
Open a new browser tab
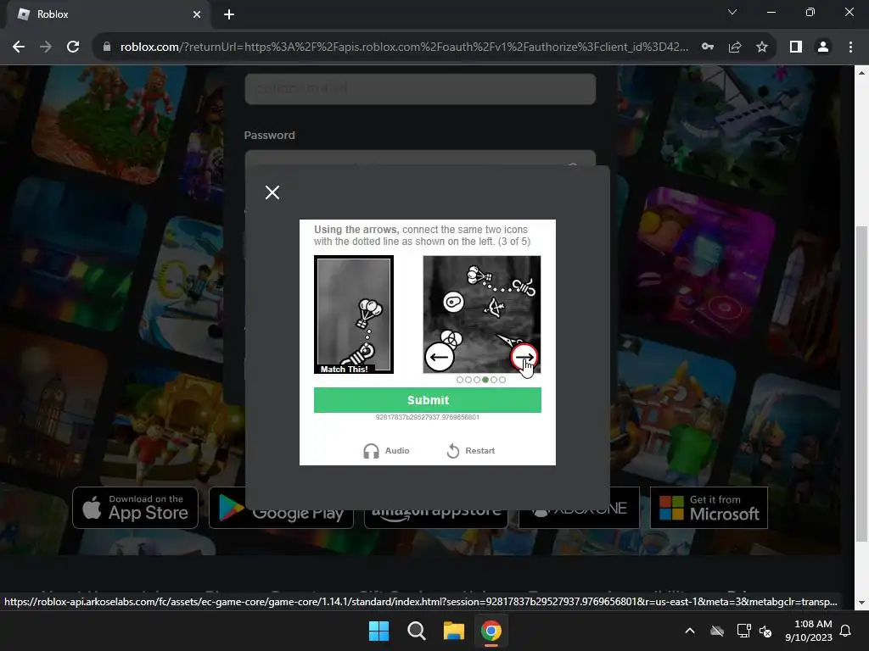coord(229,14)
